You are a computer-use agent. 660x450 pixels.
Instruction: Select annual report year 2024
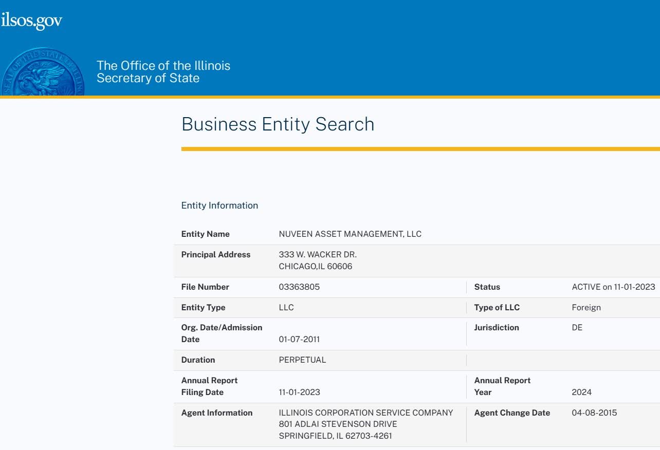581,392
